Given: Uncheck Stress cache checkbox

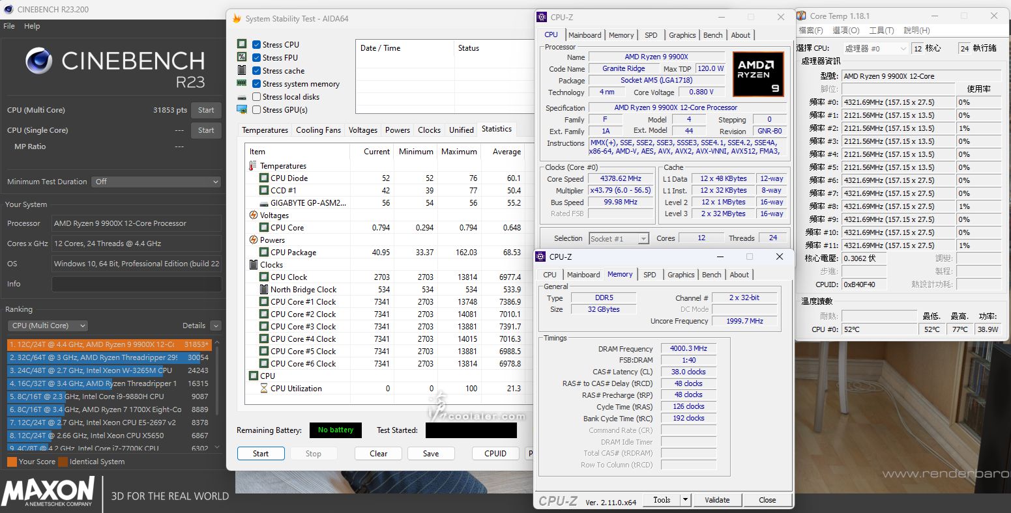Looking at the screenshot, I should pos(257,71).
